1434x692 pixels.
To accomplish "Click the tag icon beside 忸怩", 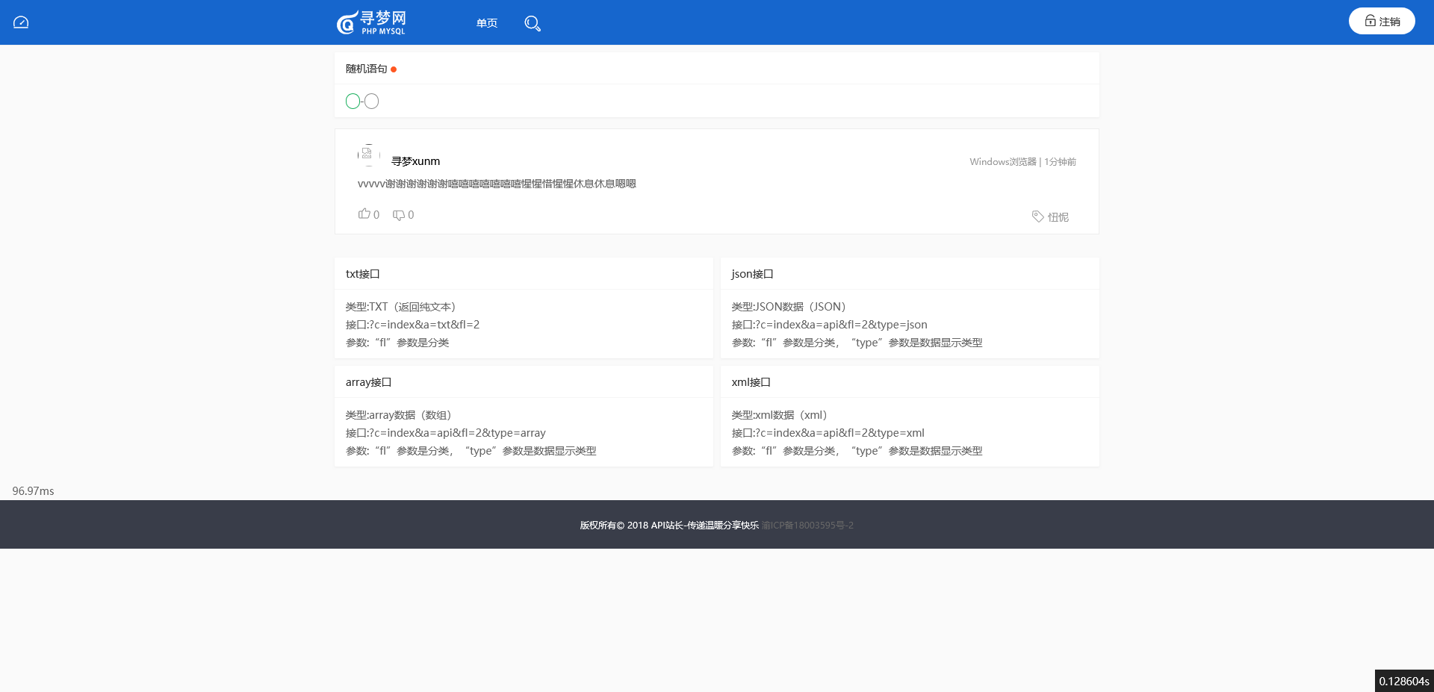I will (1037, 216).
